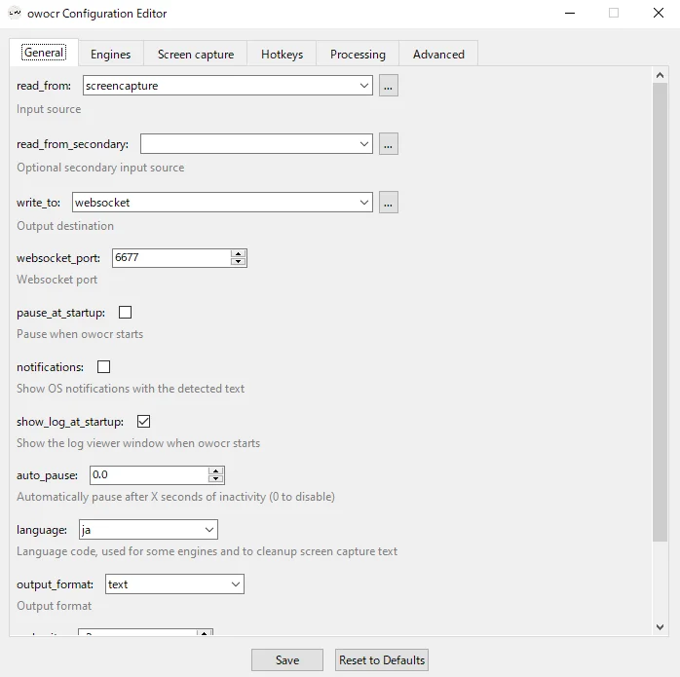The width and height of the screenshot is (680, 677).
Task: Expand the write_to dropdown
Action: (x=363, y=203)
